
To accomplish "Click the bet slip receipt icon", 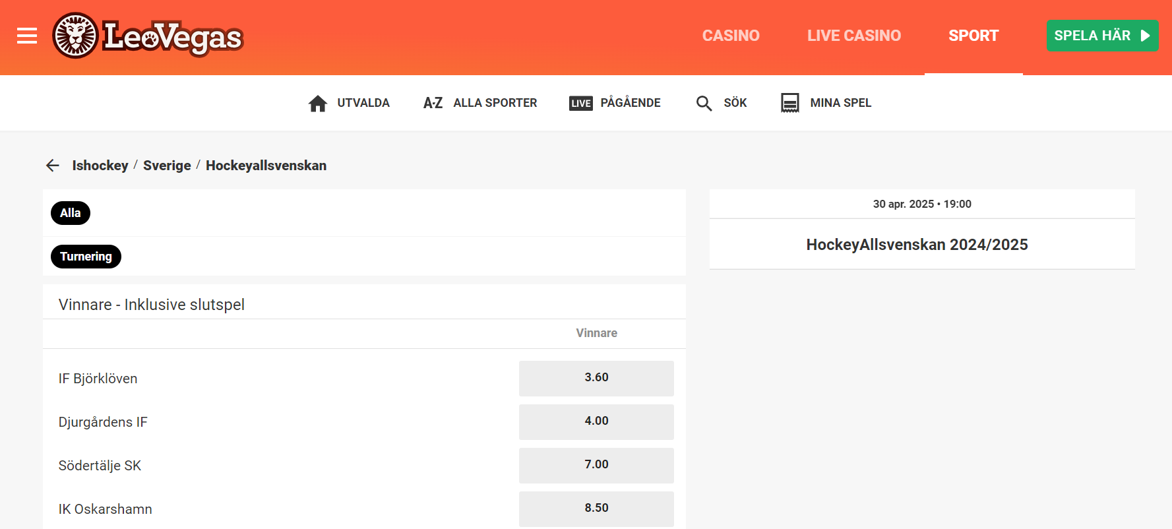I will click(x=790, y=103).
